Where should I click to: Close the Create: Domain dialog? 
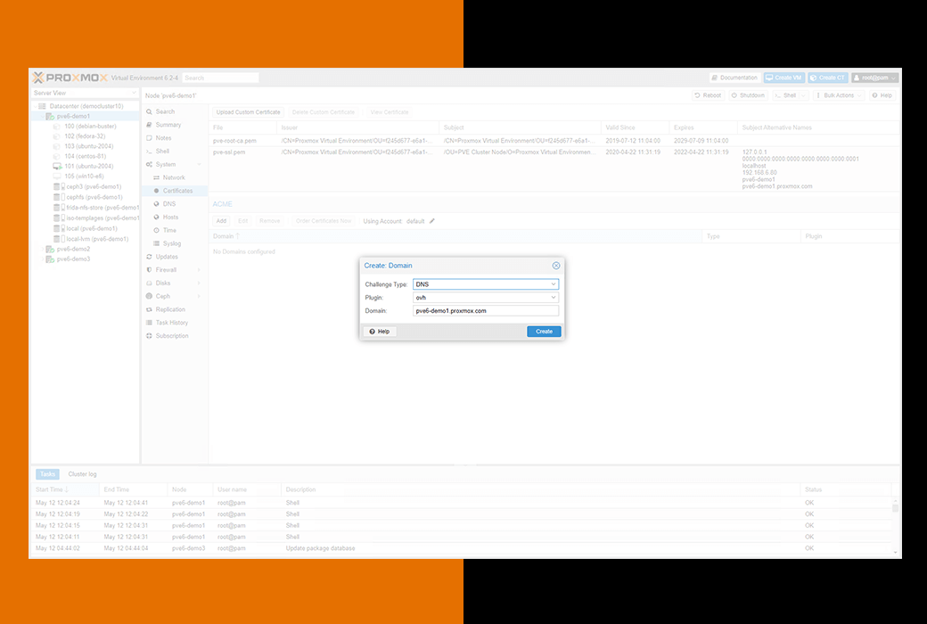click(x=555, y=266)
